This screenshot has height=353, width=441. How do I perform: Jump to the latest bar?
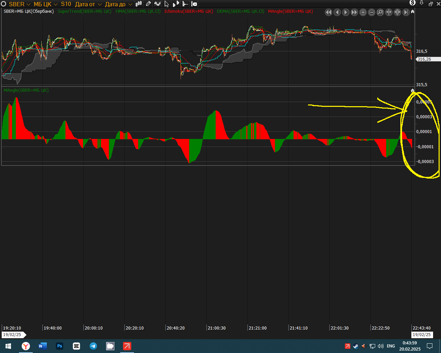tap(406, 12)
